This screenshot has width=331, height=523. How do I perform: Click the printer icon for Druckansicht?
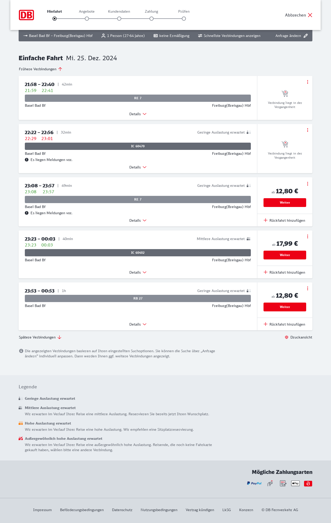click(287, 337)
